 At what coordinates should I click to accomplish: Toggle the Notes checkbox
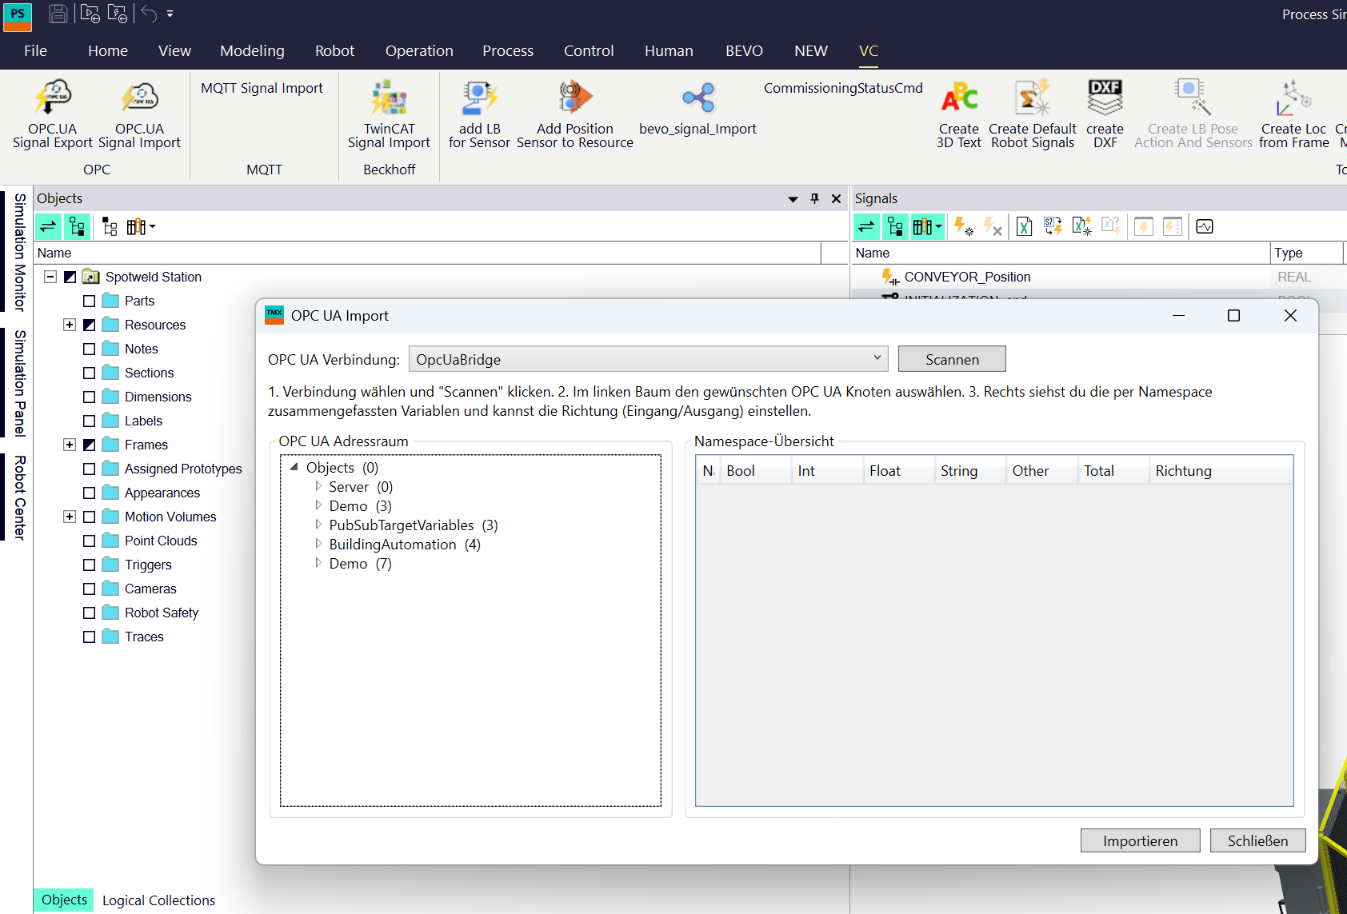click(90, 349)
